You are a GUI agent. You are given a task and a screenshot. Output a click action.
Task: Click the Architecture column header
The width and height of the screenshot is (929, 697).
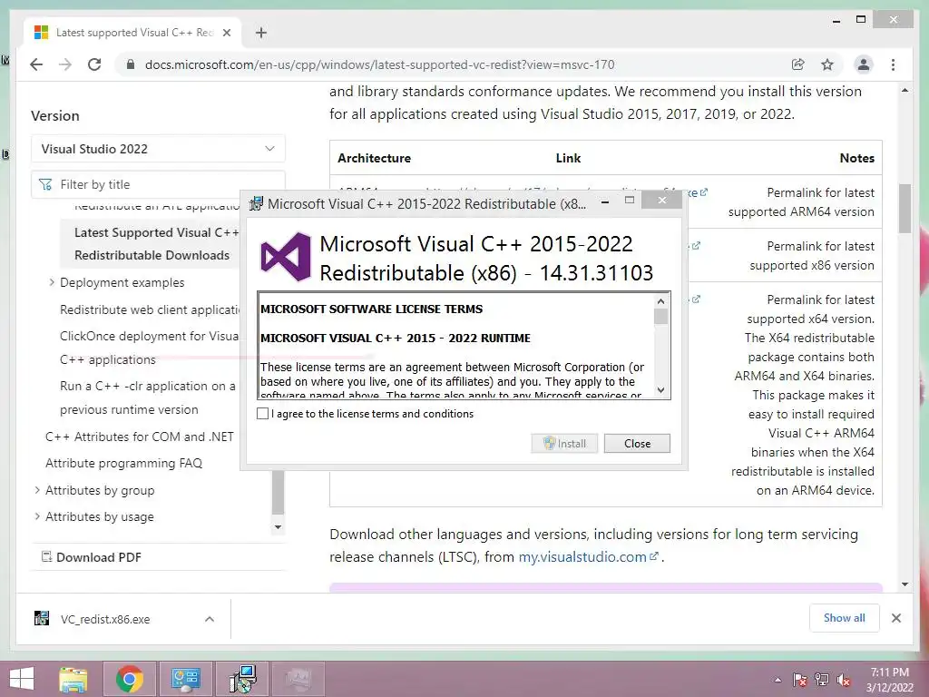(375, 158)
